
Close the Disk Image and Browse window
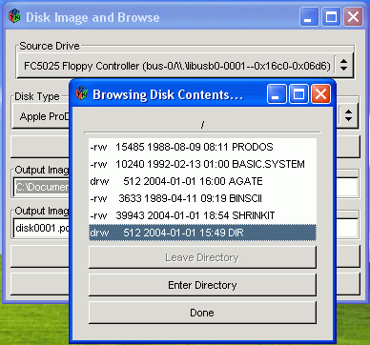[x=353, y=16]
